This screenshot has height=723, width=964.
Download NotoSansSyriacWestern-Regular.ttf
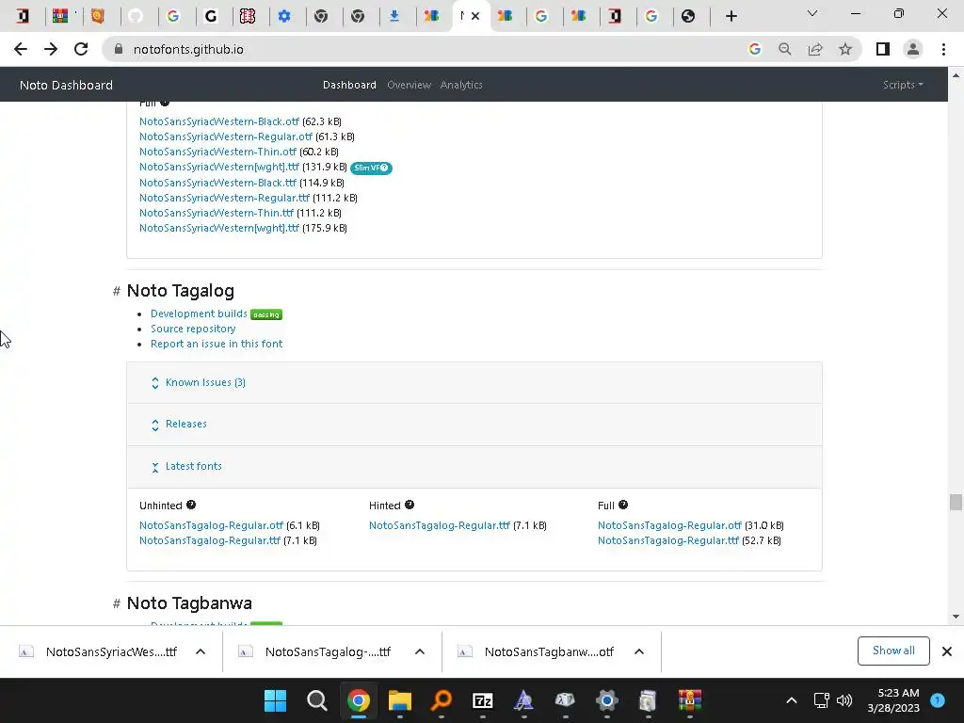click(224, 198)
